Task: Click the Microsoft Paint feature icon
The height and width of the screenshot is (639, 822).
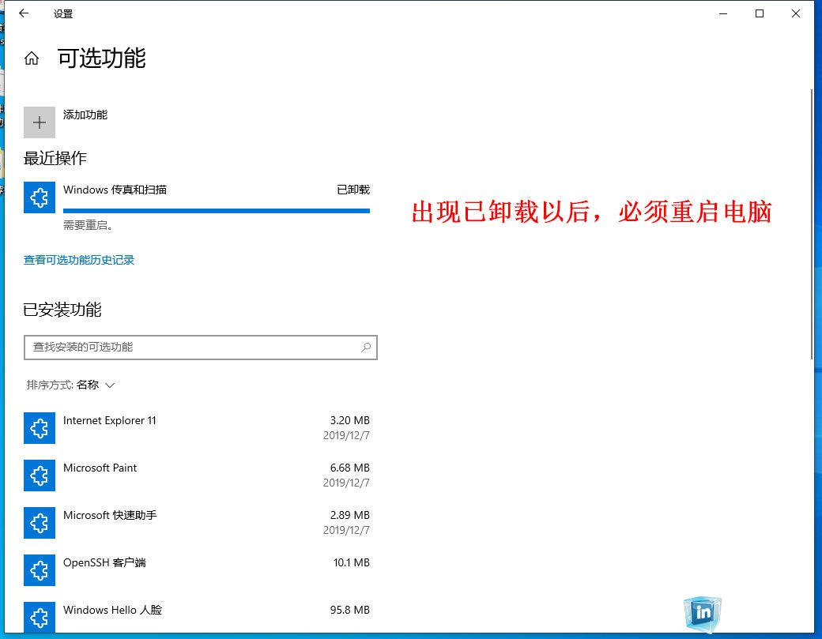Action: (x=40, y=475)
